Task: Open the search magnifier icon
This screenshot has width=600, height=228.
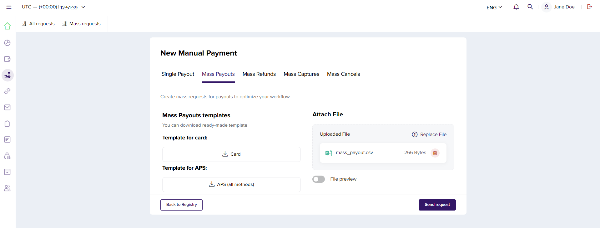Action: [x=530, y=7]
